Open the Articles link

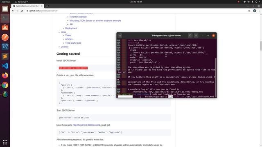[69, 39]
